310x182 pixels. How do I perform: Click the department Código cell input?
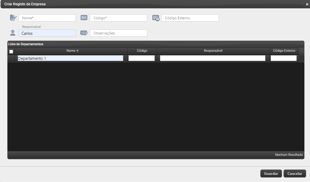(x=142, y=58)
